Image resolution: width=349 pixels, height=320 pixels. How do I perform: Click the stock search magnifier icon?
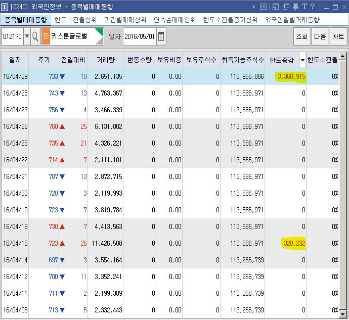[x=35, y=36]
